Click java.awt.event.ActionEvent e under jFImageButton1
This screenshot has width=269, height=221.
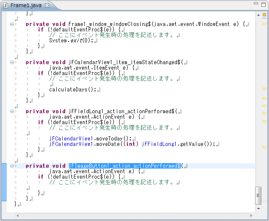tap(92, 172)
